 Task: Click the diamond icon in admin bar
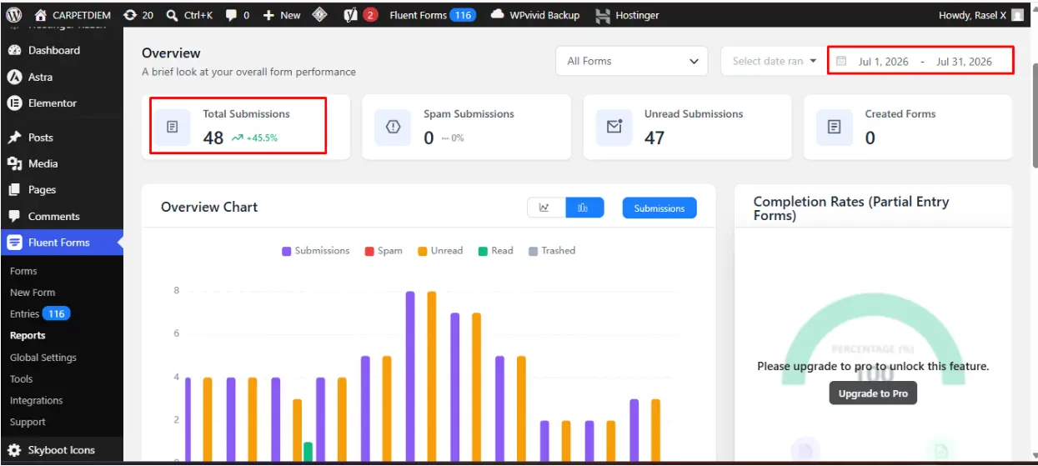pos(320,15)
